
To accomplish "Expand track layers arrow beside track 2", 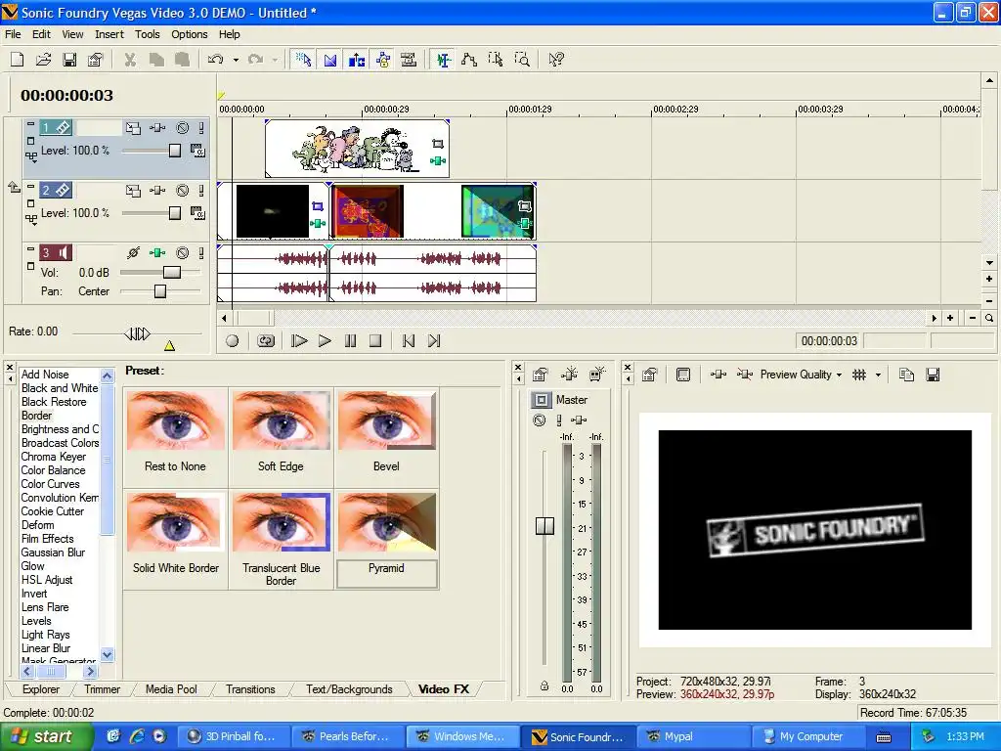I will (14, 188).
